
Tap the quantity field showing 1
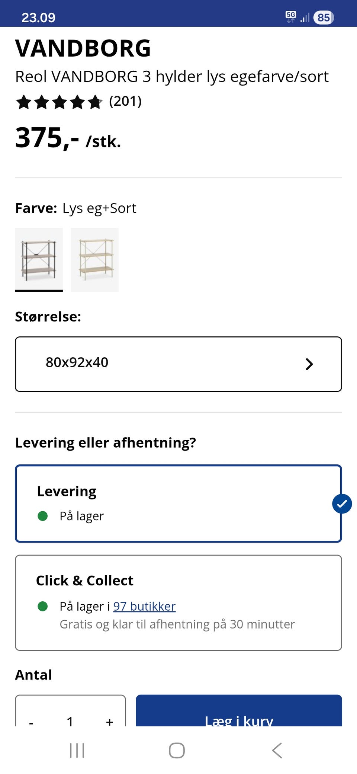click(x=70, y=721)
